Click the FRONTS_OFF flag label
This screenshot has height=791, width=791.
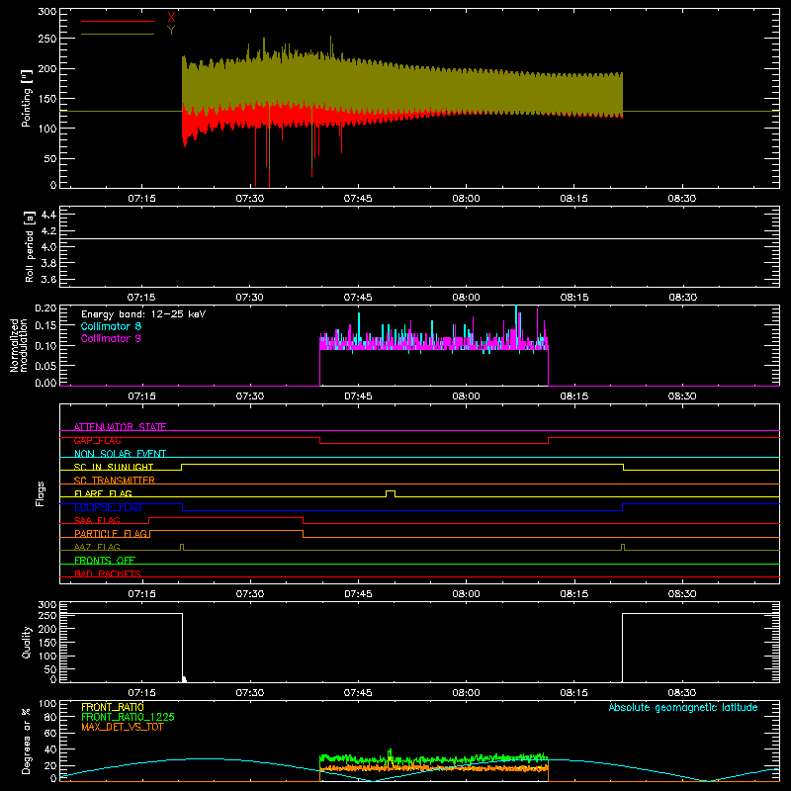pos(105,560)
